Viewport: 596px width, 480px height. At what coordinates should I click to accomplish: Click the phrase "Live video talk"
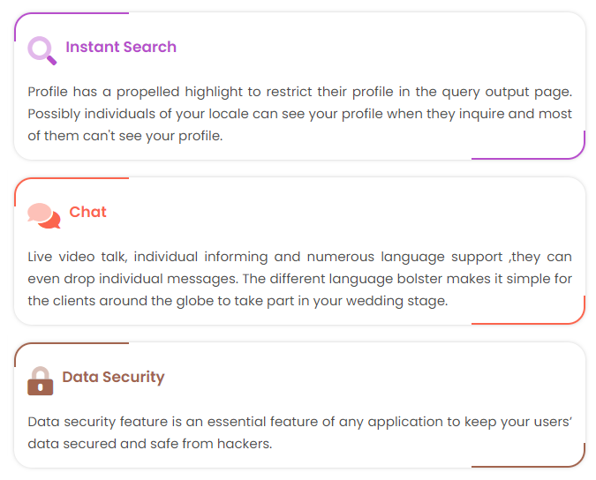(x=78, y=257)
